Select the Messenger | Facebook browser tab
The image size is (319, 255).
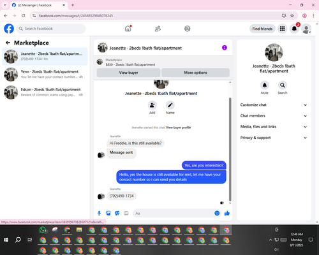pos(39,5)
